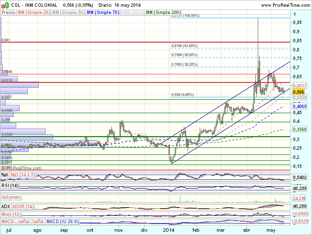
Task: Click the 0,8106 (61,80%) Fibonacci level label
Action: (184, 46)
